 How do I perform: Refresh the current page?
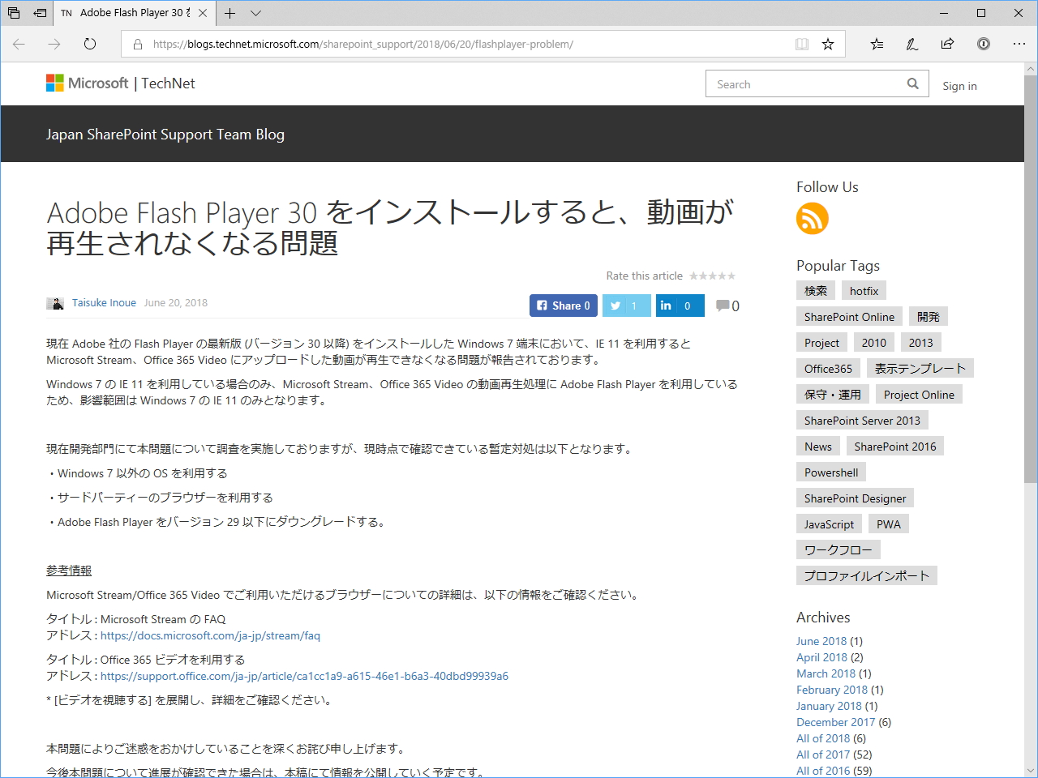coord(89,45)
